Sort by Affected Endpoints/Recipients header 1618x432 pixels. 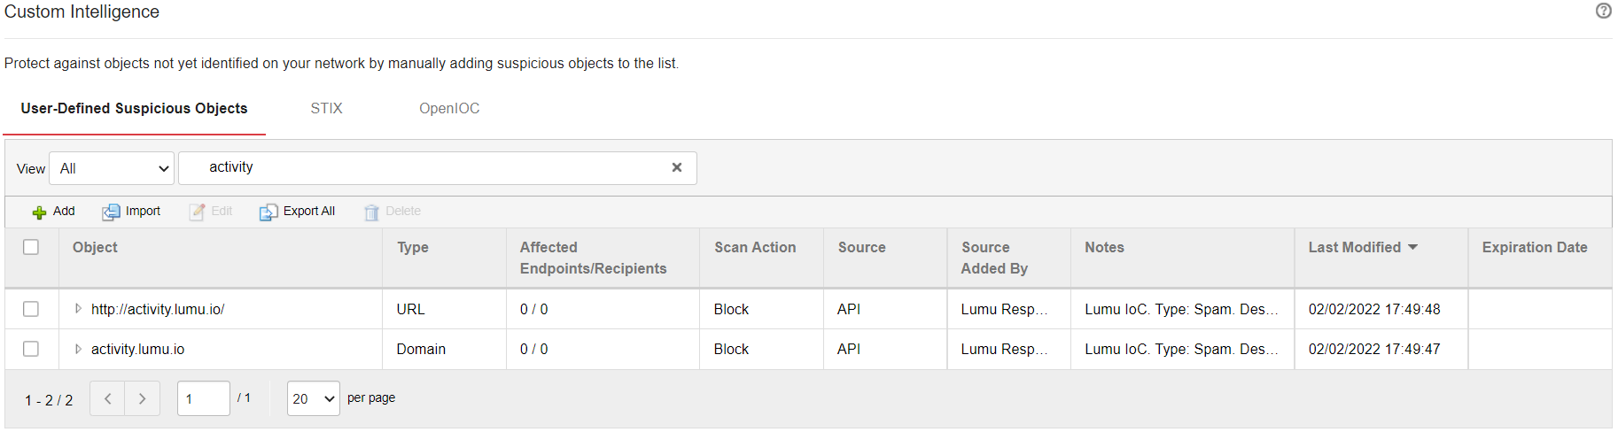point(593,258)
